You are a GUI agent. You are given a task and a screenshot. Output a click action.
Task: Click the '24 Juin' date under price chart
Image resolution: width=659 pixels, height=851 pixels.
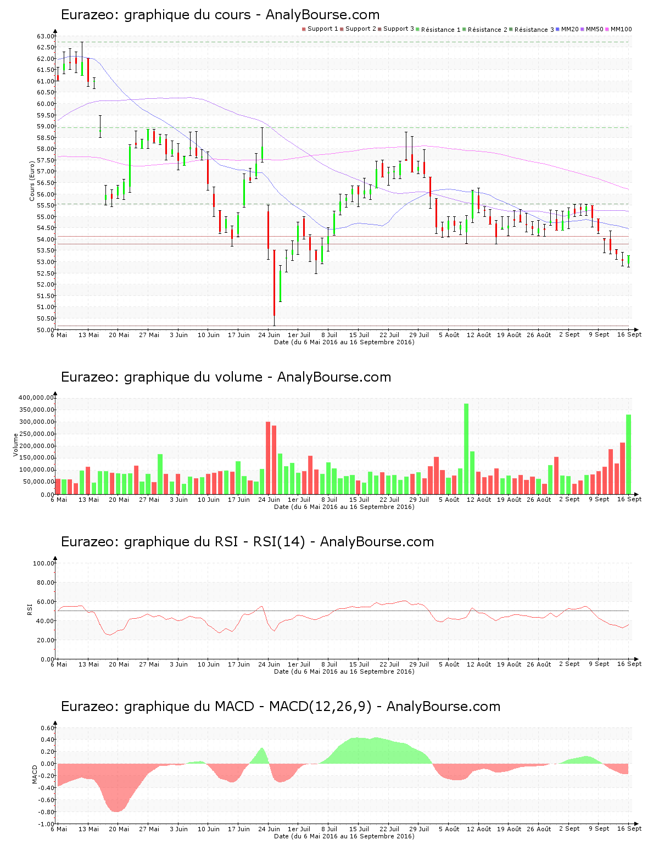269,335
